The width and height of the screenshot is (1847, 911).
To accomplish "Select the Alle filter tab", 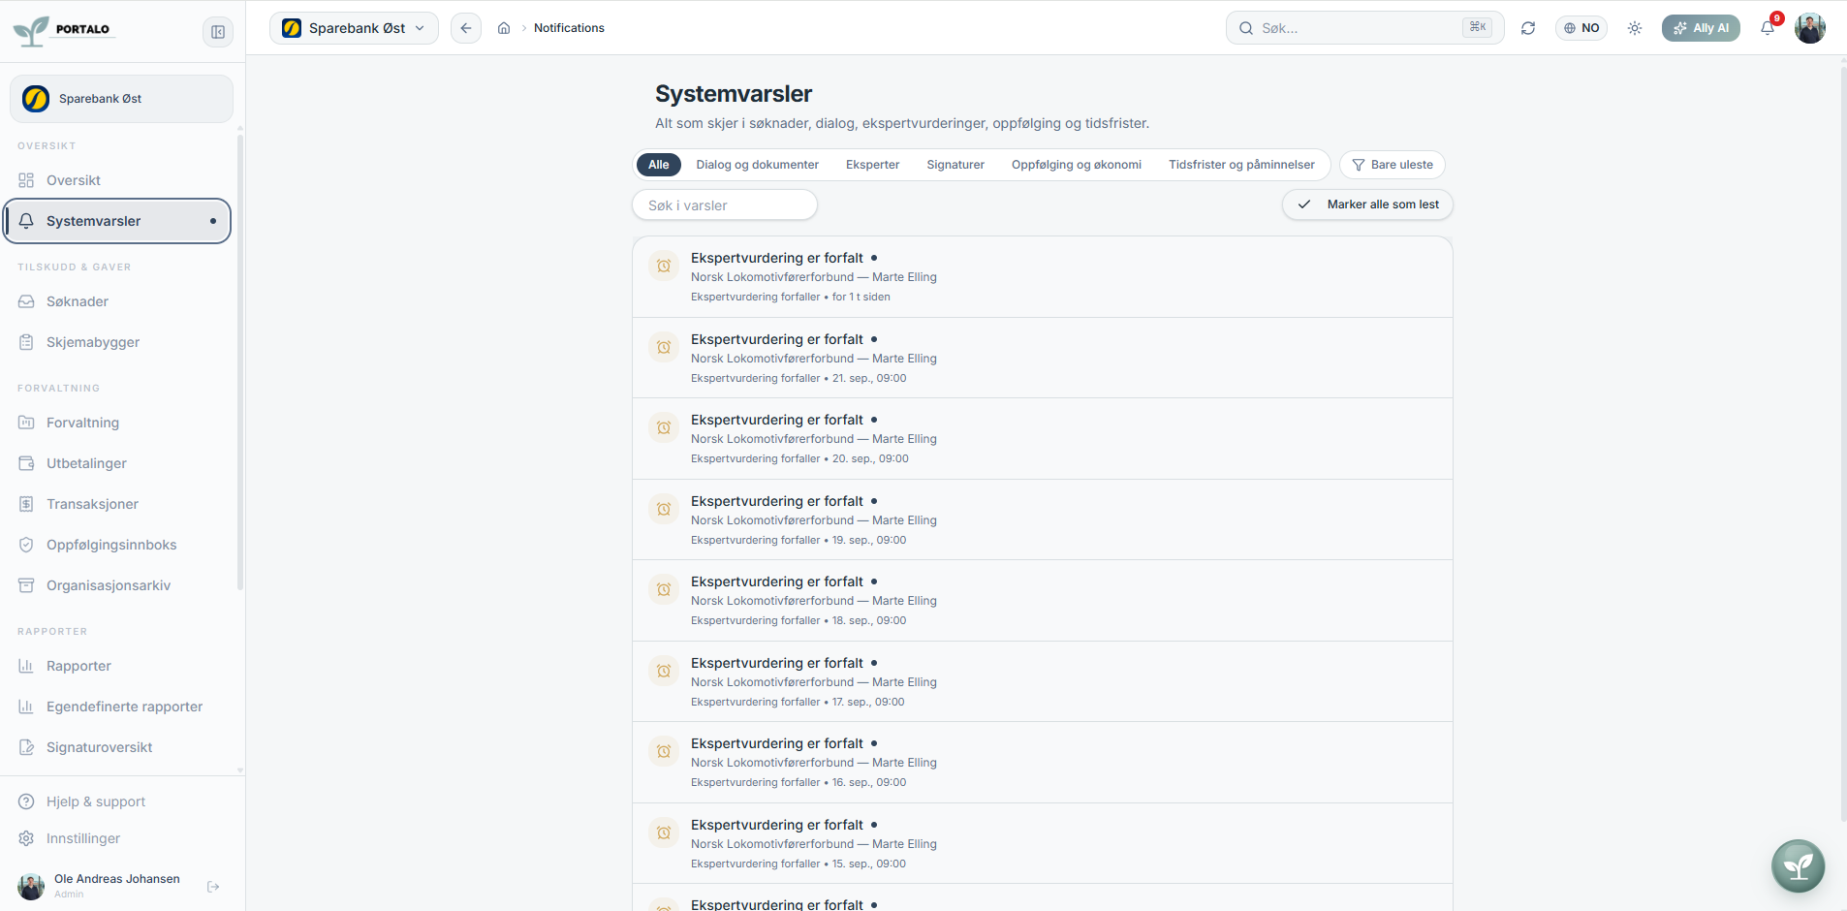I will (659, 165).
